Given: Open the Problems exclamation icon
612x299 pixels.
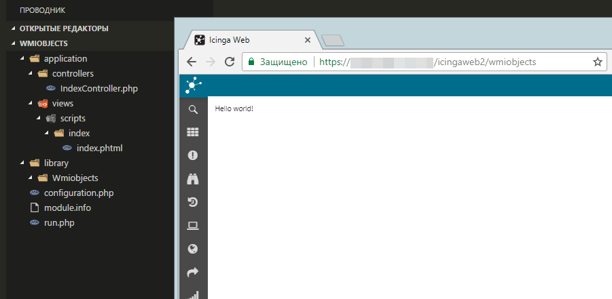Looking at the screenshot, I should click(x=193, y=155).
